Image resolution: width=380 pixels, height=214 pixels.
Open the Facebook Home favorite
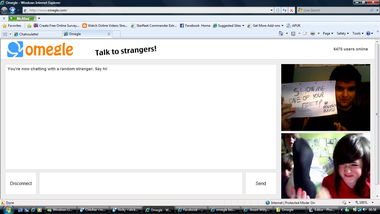point(195,26)
